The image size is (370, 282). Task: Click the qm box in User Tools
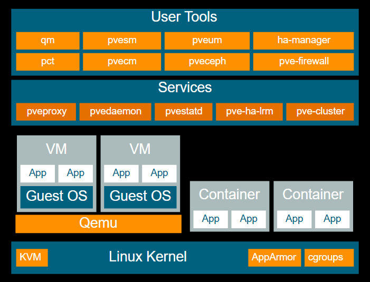[48, 41]
